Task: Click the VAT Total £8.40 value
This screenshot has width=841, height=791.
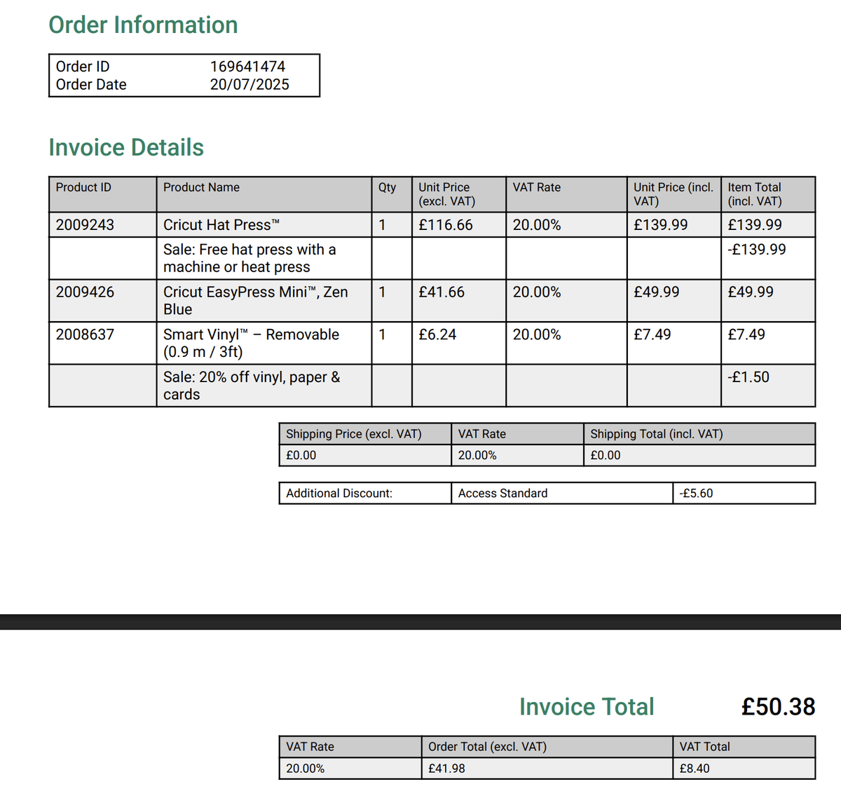Action: [695, 769]
